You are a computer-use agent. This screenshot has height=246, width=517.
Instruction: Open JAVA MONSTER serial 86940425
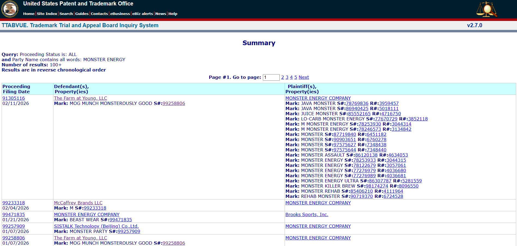pos(357,108)
